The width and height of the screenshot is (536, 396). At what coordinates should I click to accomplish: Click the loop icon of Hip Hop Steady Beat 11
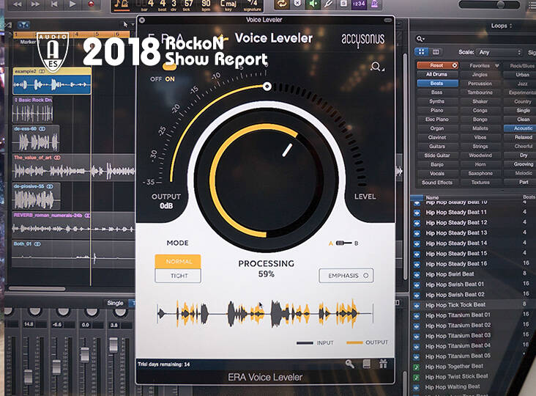click(x=417, y=213)
